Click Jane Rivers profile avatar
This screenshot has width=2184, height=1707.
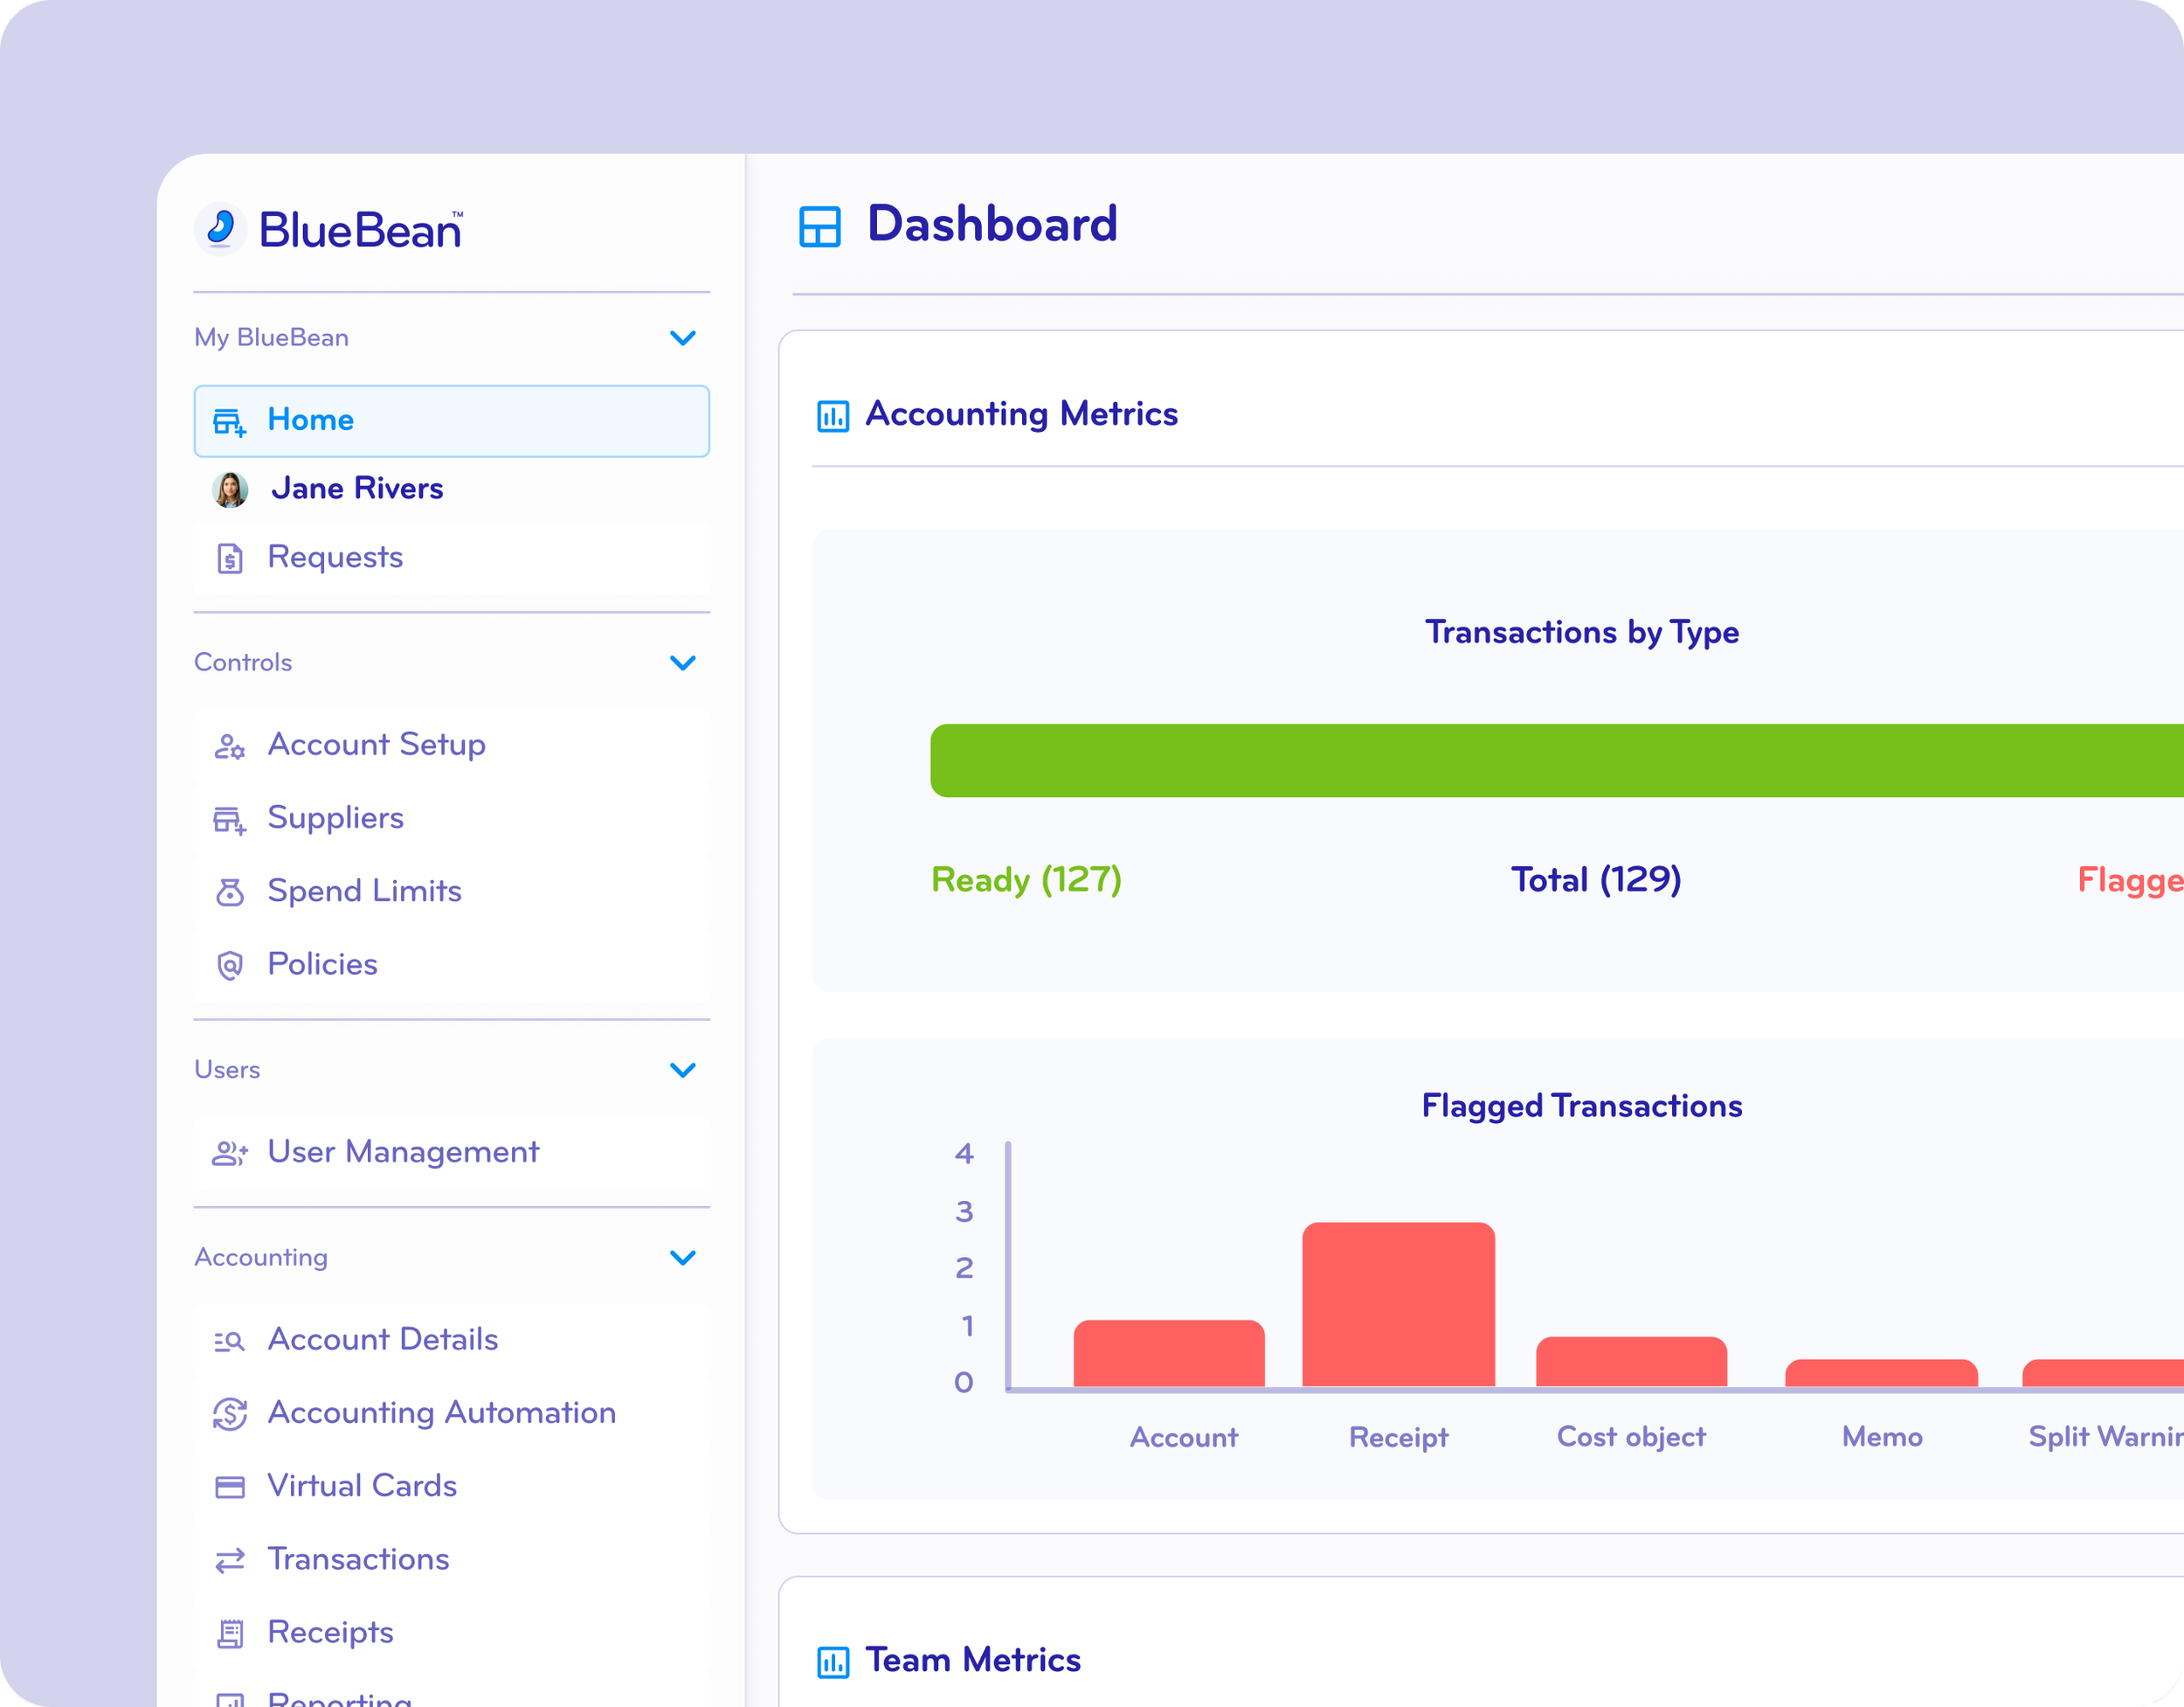pos(230,489)
